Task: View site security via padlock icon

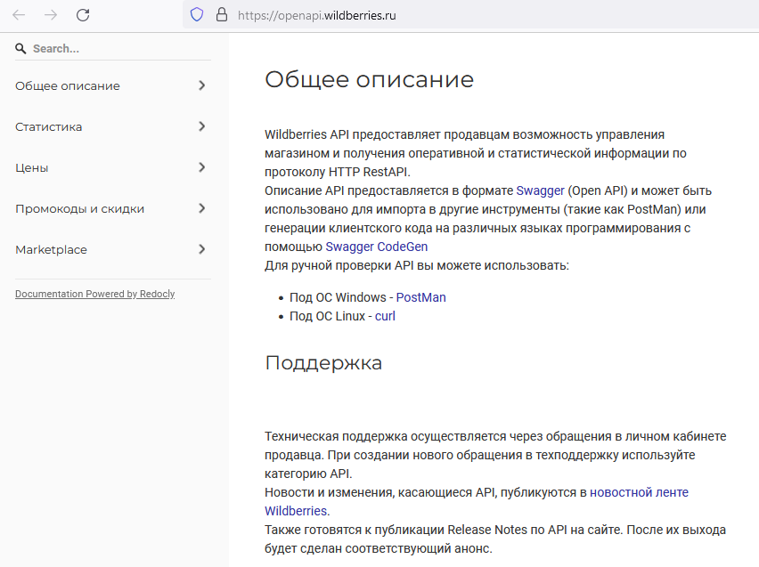Action: [x=222, y=14]
